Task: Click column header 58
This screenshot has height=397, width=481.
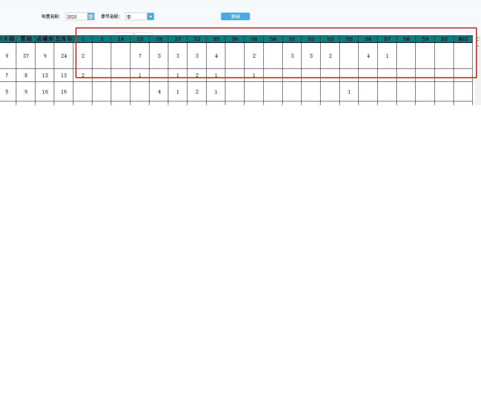Action: (x=406, y=39)
